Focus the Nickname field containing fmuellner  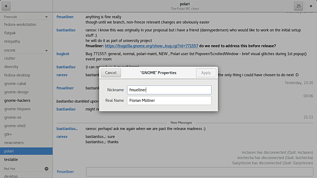click(x=169, y=90)
